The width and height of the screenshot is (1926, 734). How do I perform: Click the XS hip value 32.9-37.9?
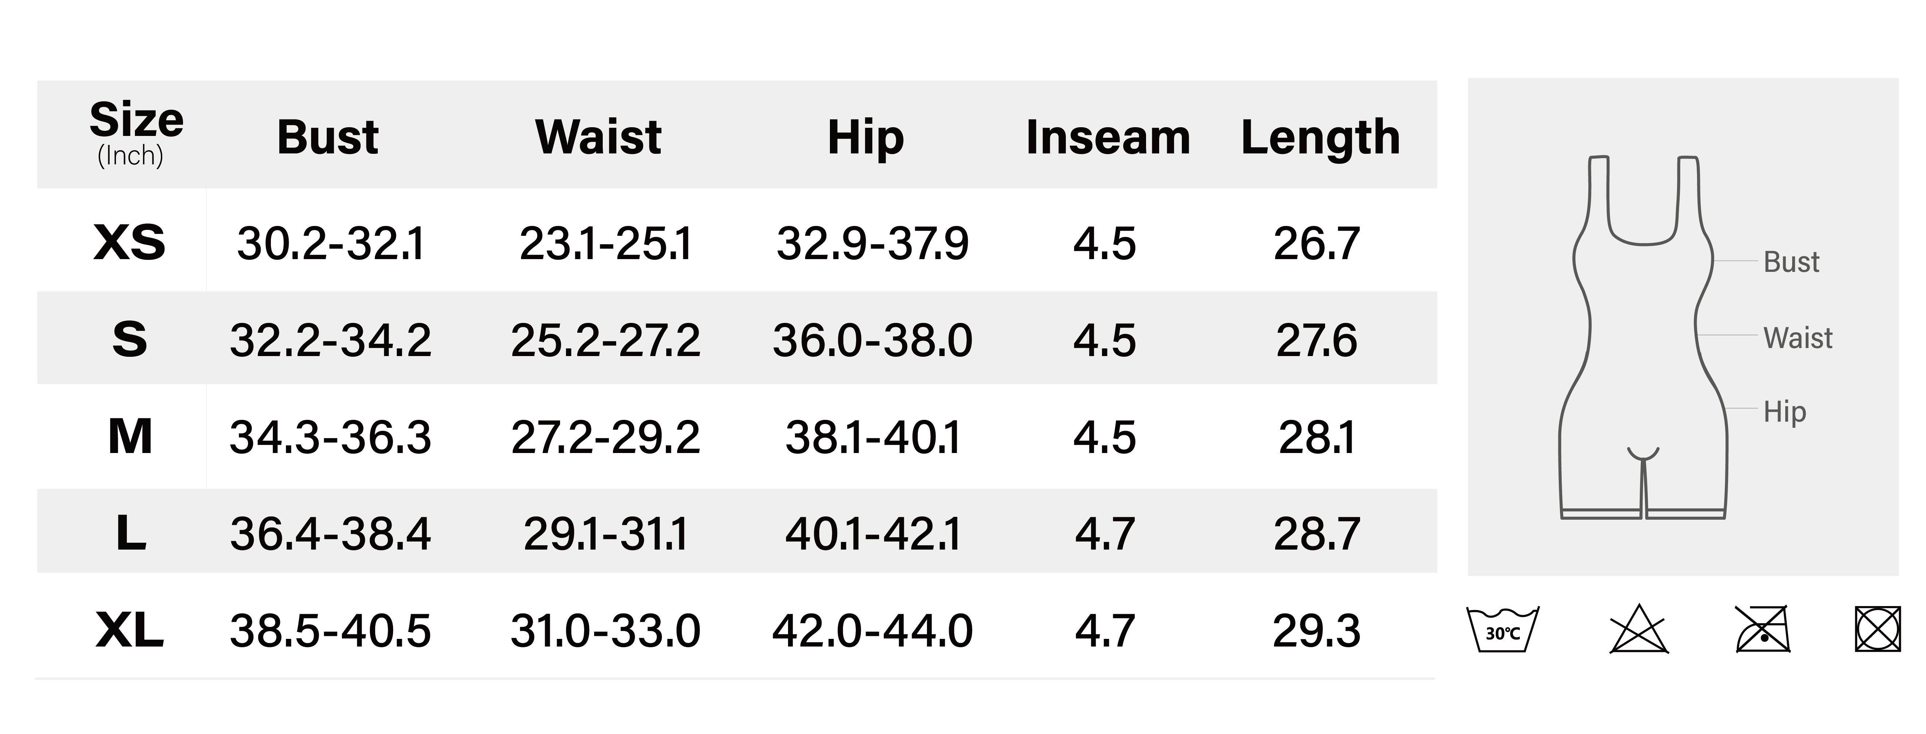[872, 244]
